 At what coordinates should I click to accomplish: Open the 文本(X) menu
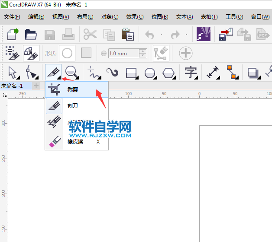point(185,17)
